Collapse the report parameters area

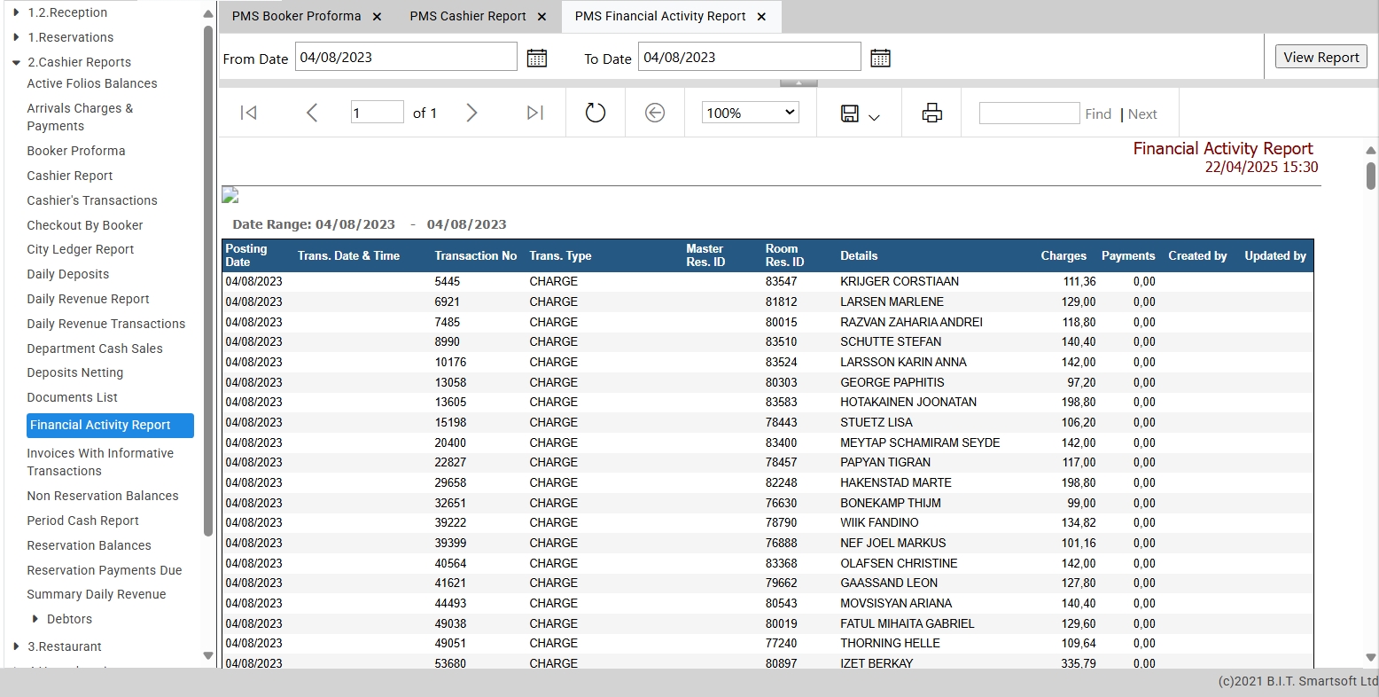pos(799,83)
